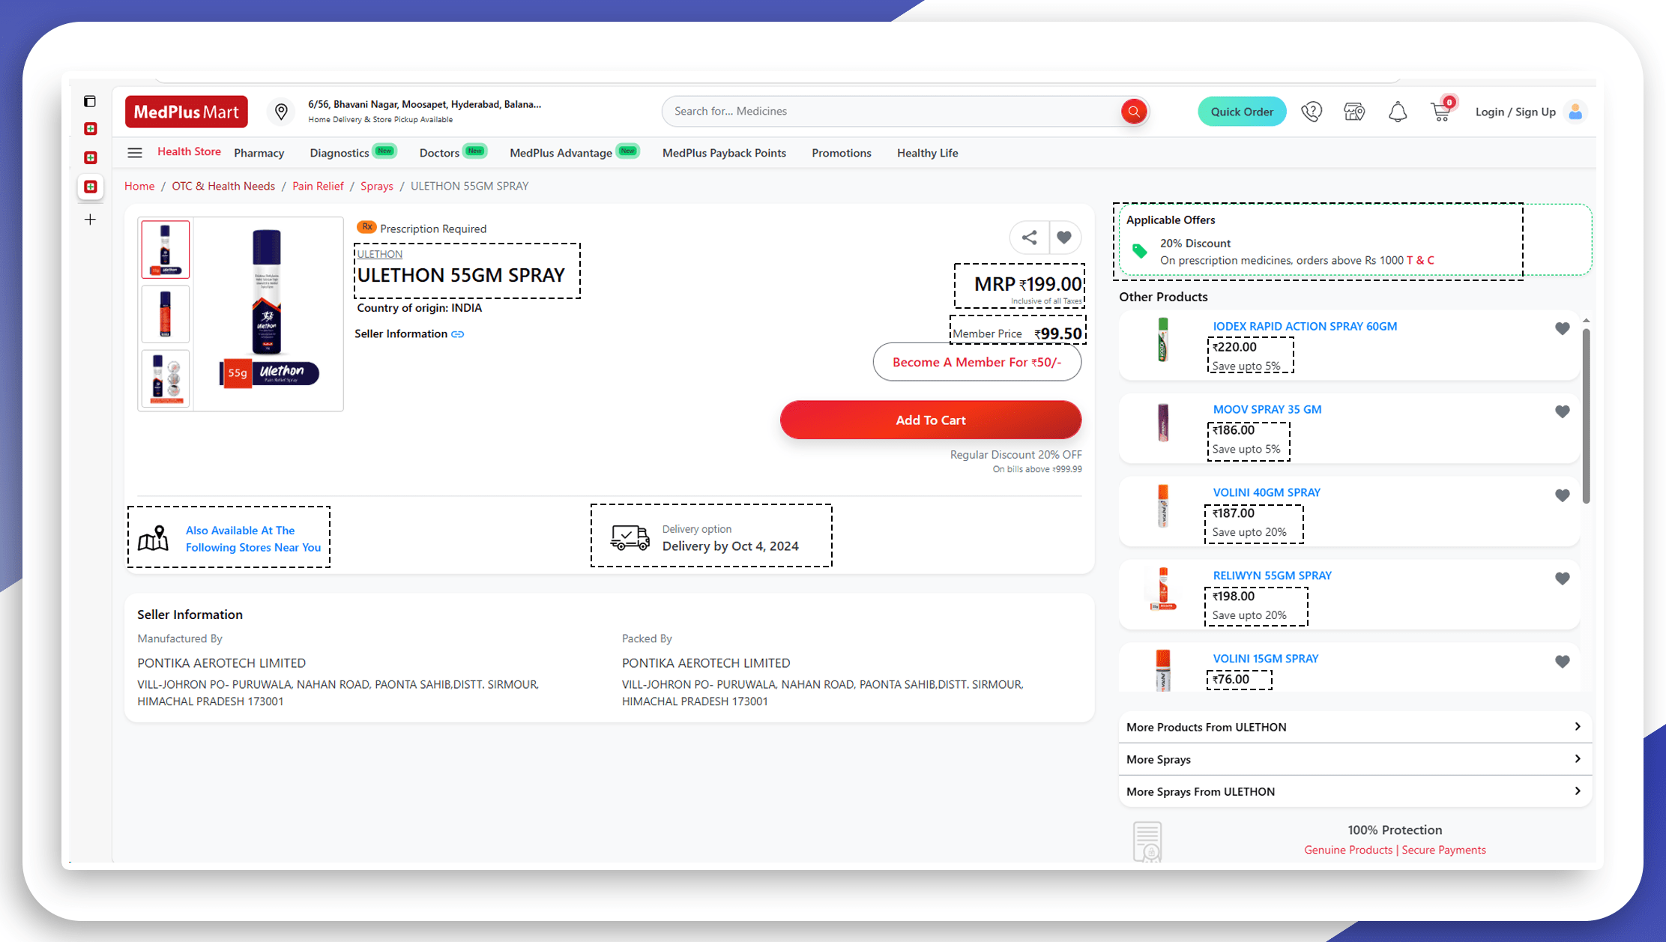Open the store locator icon
1666x942 pixels.
[1354, 112]
